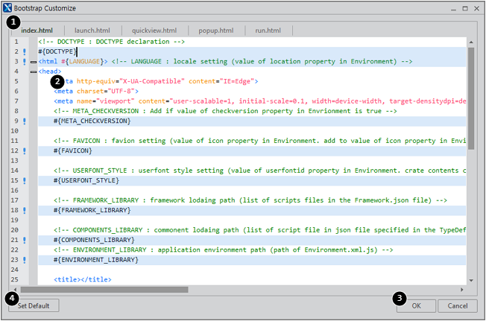Click the Cancel button
Viewport: 486px width, 321px height.
pyautogui.click(x=458, y=305)
